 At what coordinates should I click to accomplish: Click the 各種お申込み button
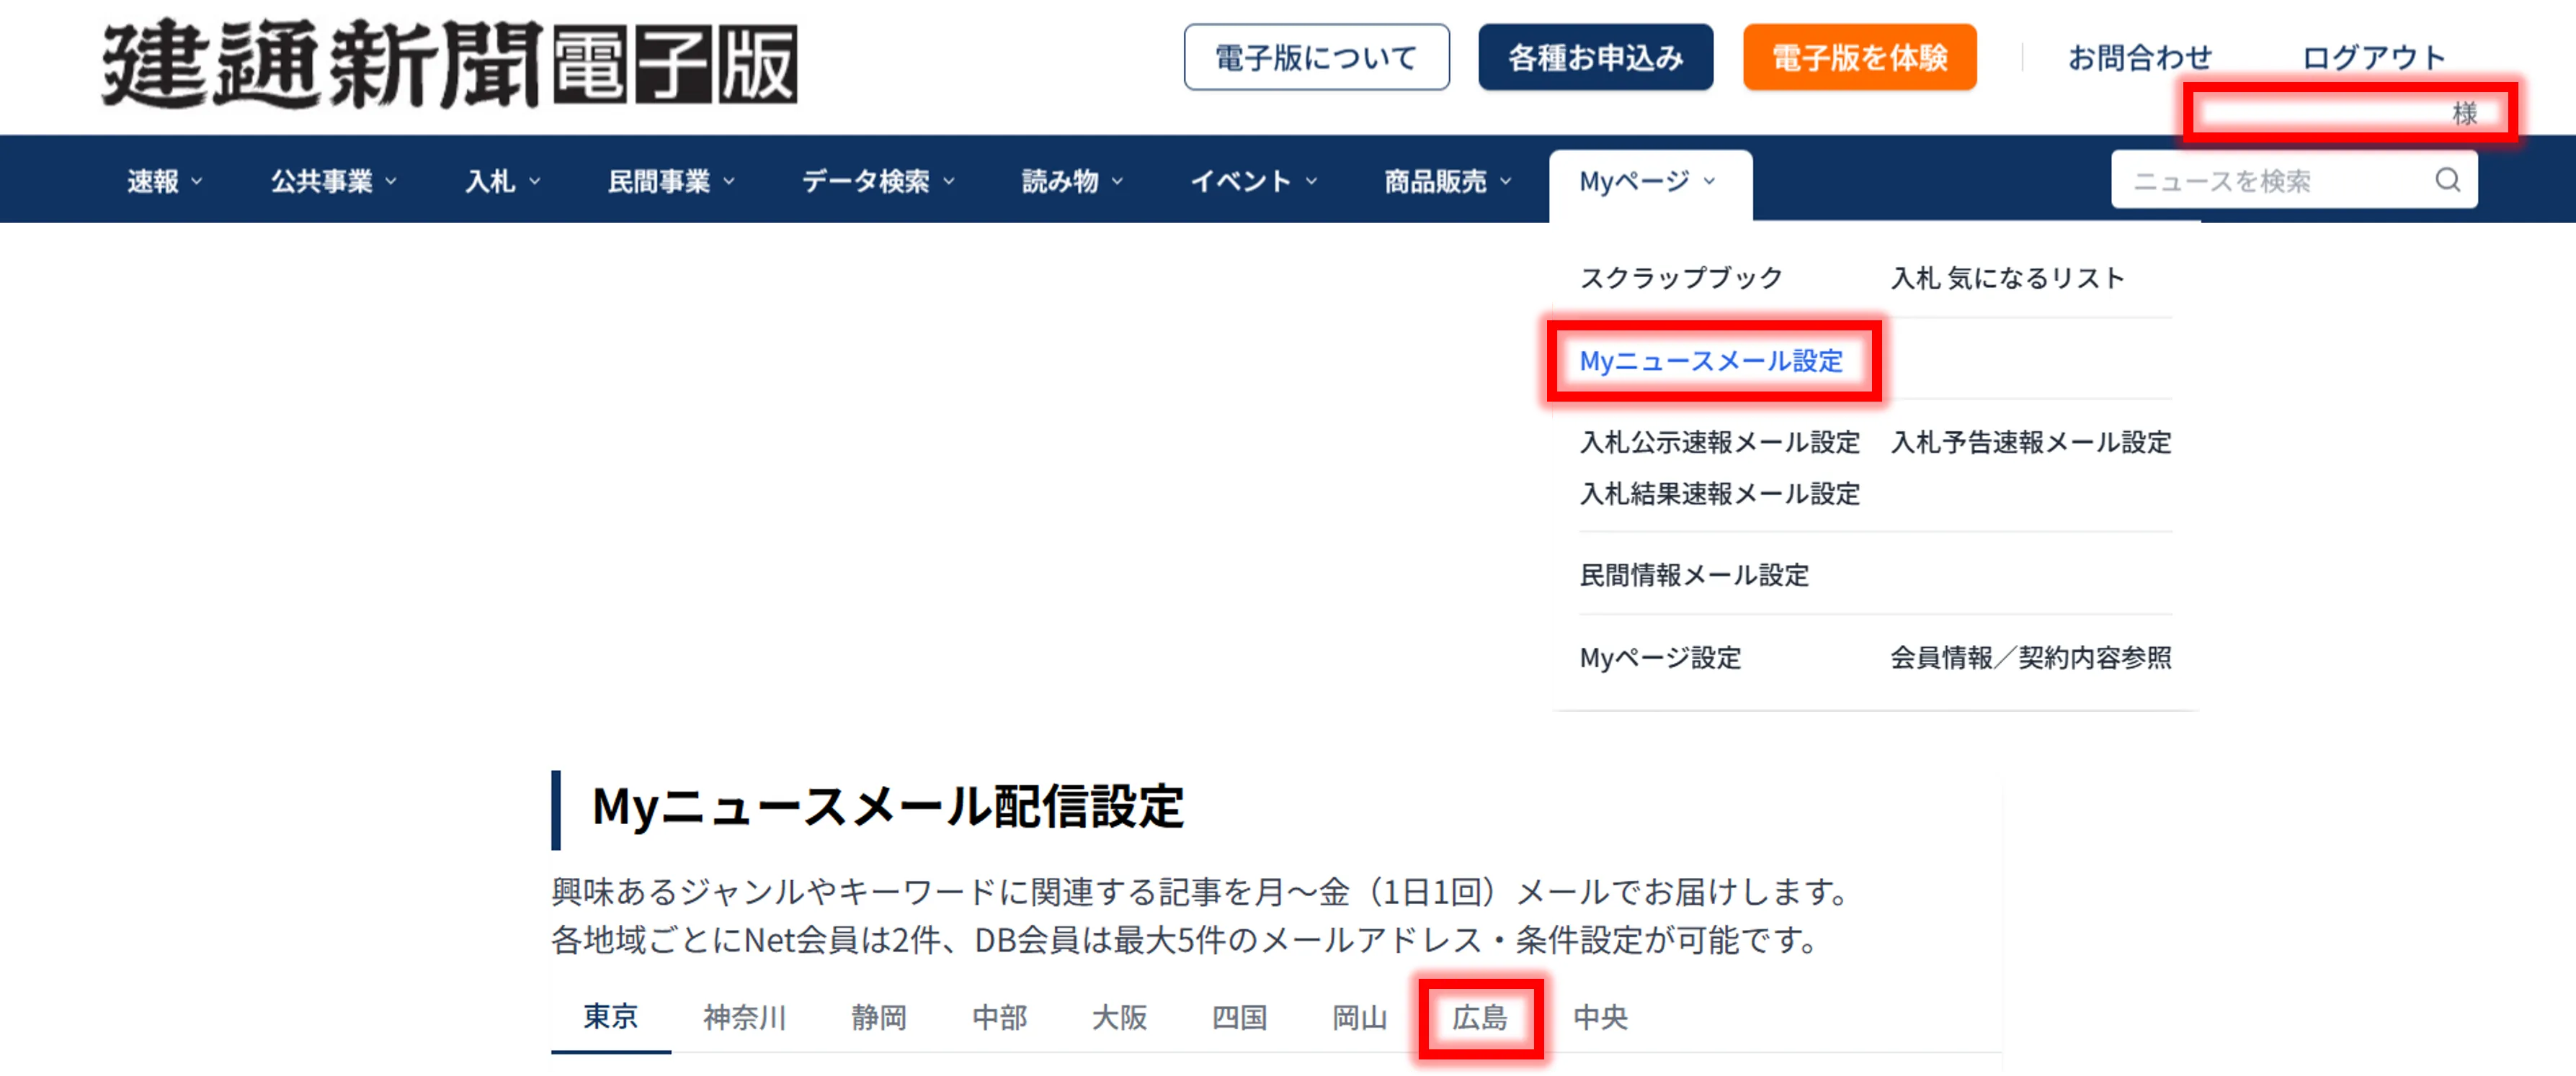1595,57
